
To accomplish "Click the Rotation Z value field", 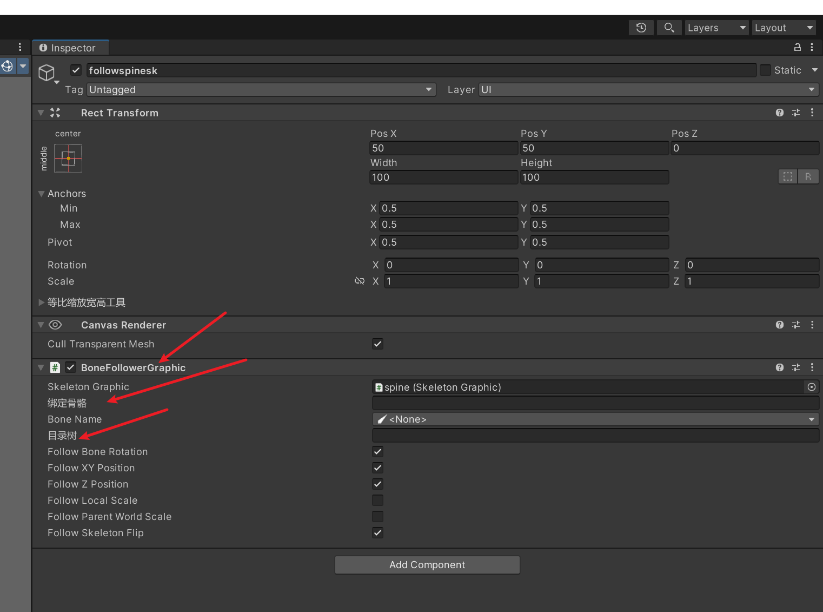I will [x=752, y=265].
